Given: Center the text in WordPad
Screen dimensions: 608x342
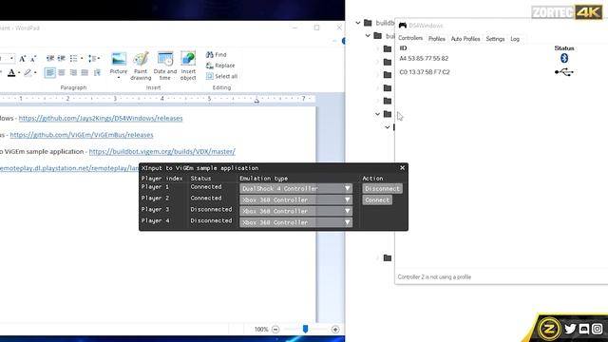Looking at the screenshot, I should coord(62,72).
